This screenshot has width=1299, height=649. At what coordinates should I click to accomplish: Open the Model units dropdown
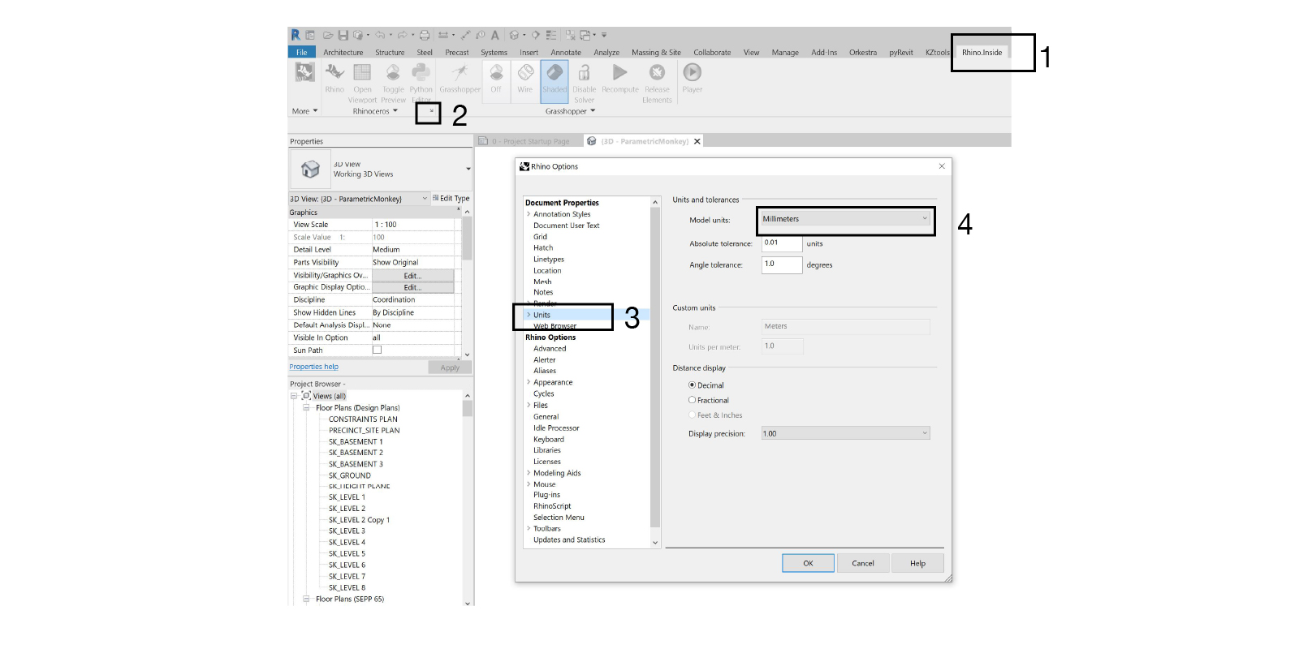tap(844, 219)
